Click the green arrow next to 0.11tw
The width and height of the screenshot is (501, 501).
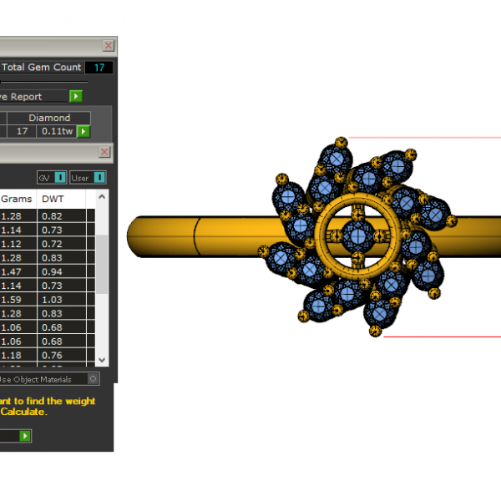click(x=83, y=131)
